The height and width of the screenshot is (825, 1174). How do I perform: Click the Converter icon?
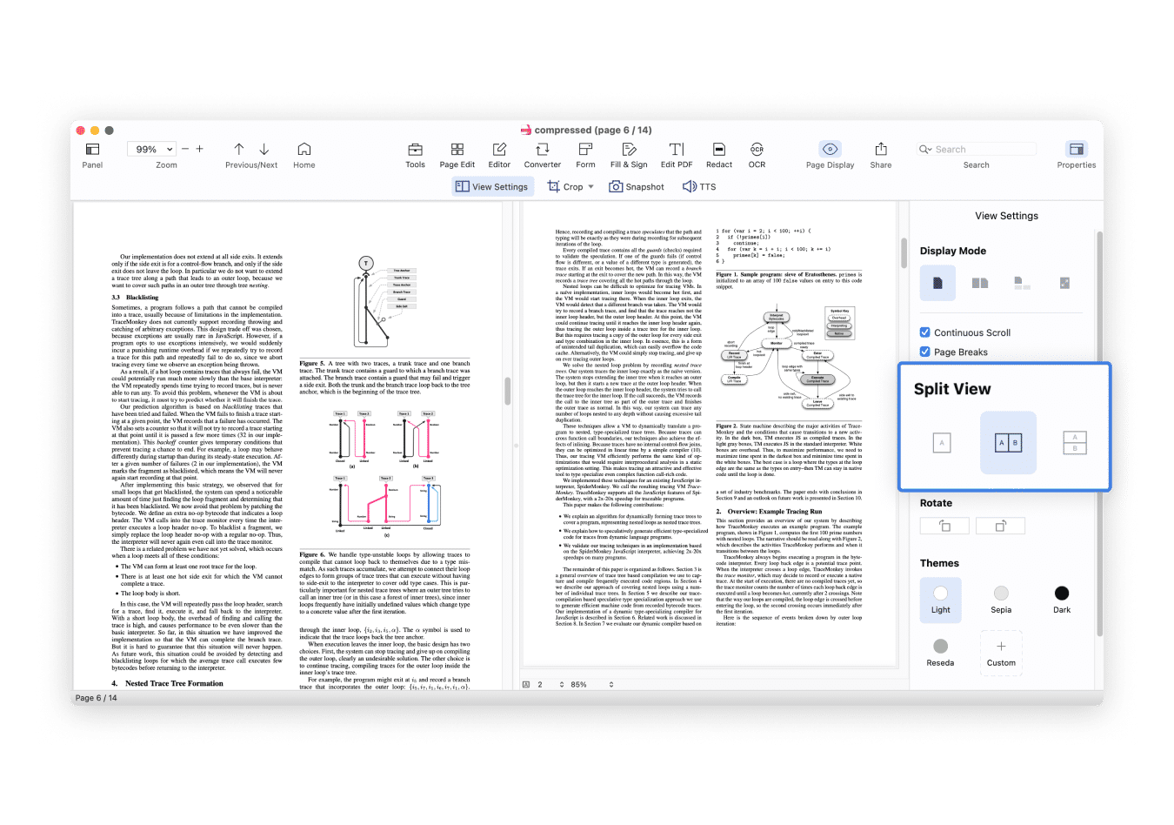(x=543, y=150)
